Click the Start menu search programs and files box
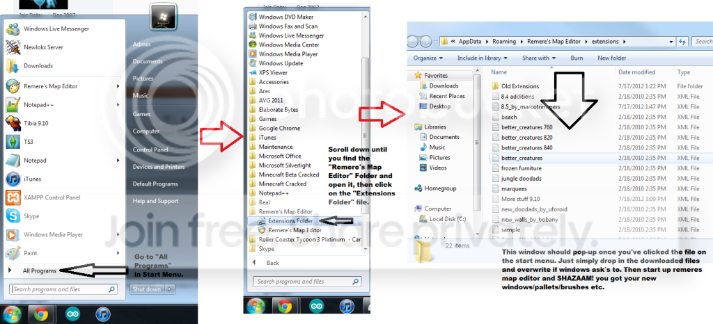The image size is (713, 324). point(63,289)
